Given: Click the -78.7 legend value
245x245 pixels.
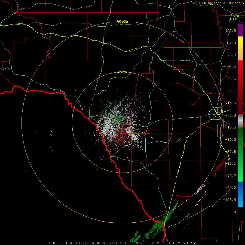Looking at the screenshot, I should click(x=231, y=176).
